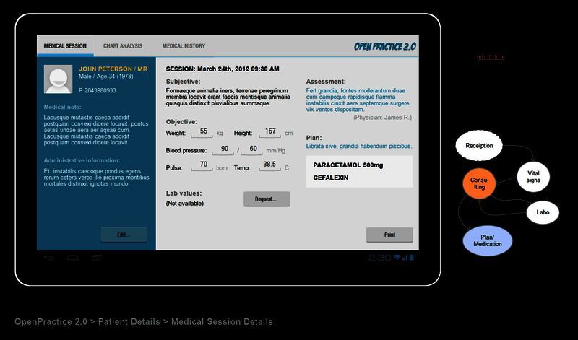578x340 pixels.
Task: Switch to the Chart Analysis tab
Action: [123, 46]
